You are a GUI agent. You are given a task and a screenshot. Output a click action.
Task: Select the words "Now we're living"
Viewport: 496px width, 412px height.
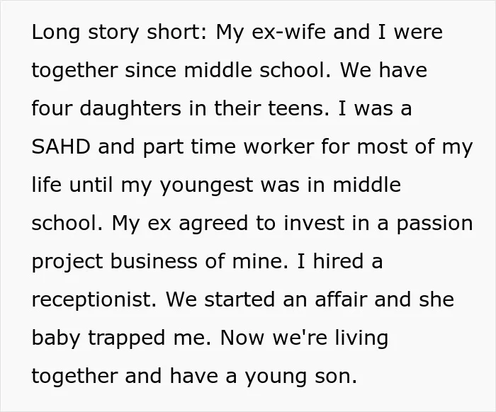304,338
